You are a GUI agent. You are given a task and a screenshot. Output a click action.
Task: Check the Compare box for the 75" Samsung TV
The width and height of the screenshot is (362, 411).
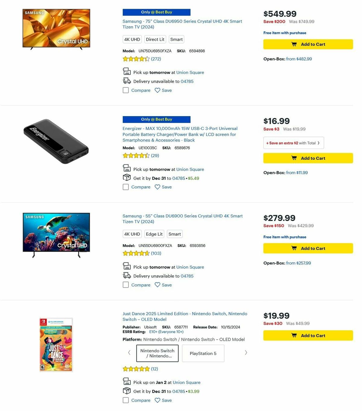pyautogui.click(x=125, y=90)
